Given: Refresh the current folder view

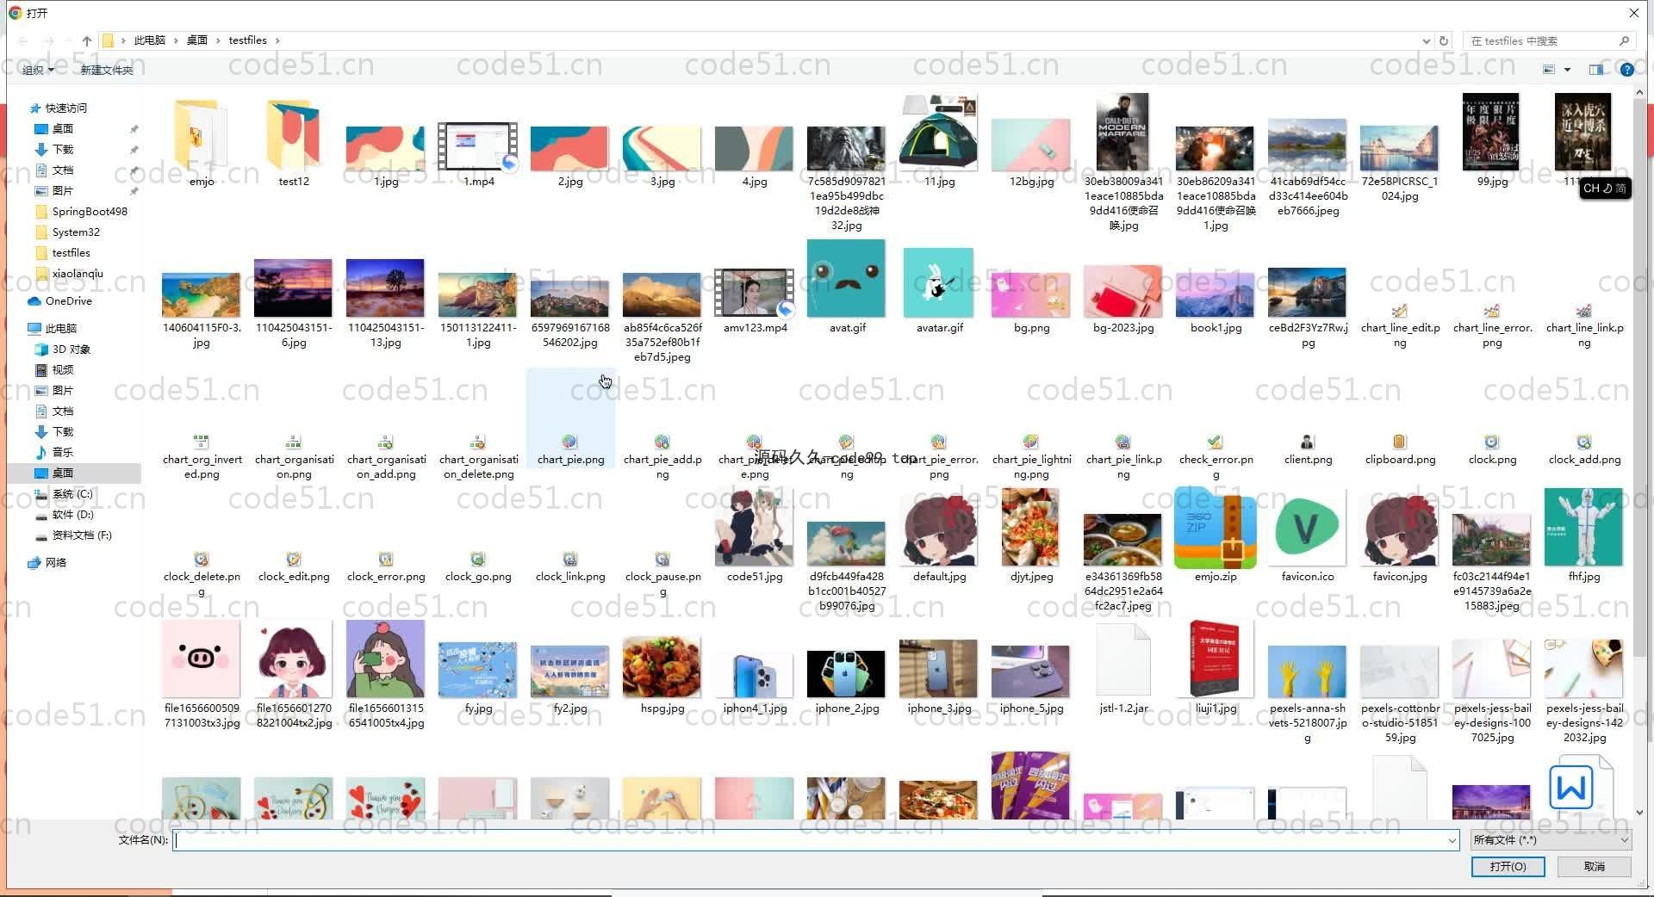Looking at the screenshot, I should [1444, 40].
